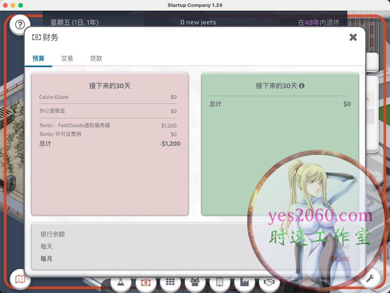Open the employees people icon
Screen dimensions: 390x293
195,283
